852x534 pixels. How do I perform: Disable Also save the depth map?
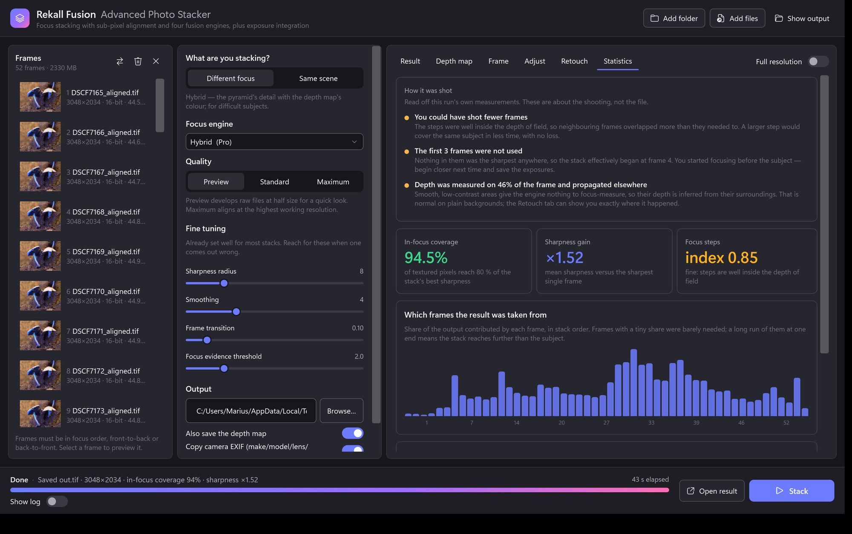point(353,433)
